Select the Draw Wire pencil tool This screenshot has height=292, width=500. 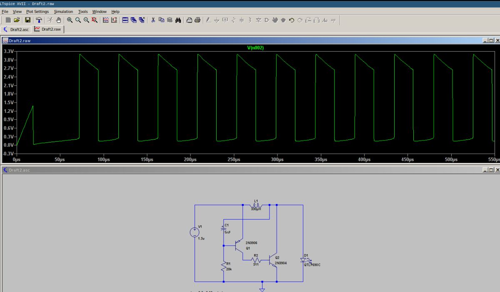pyautogui.click(x=208, y=20)
